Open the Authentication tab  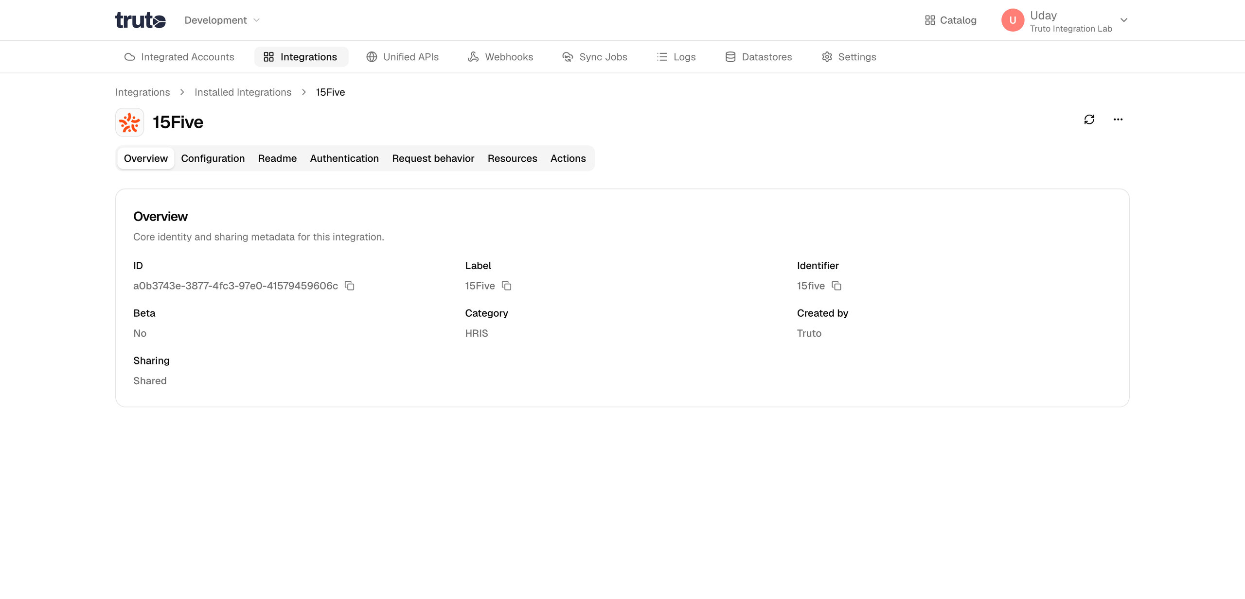pos(344,158)
